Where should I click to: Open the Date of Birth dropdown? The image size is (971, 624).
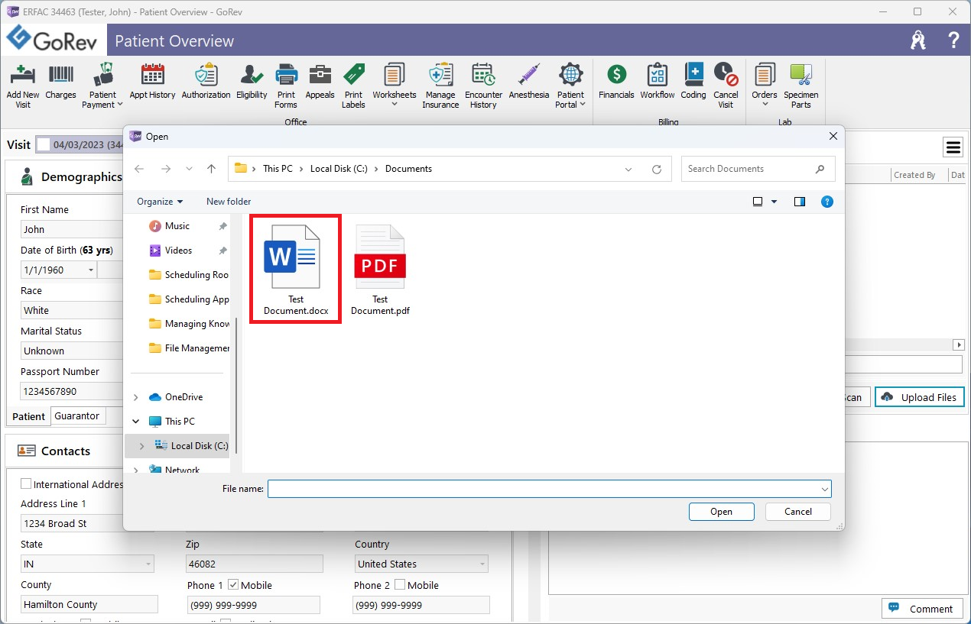point(91,270)
